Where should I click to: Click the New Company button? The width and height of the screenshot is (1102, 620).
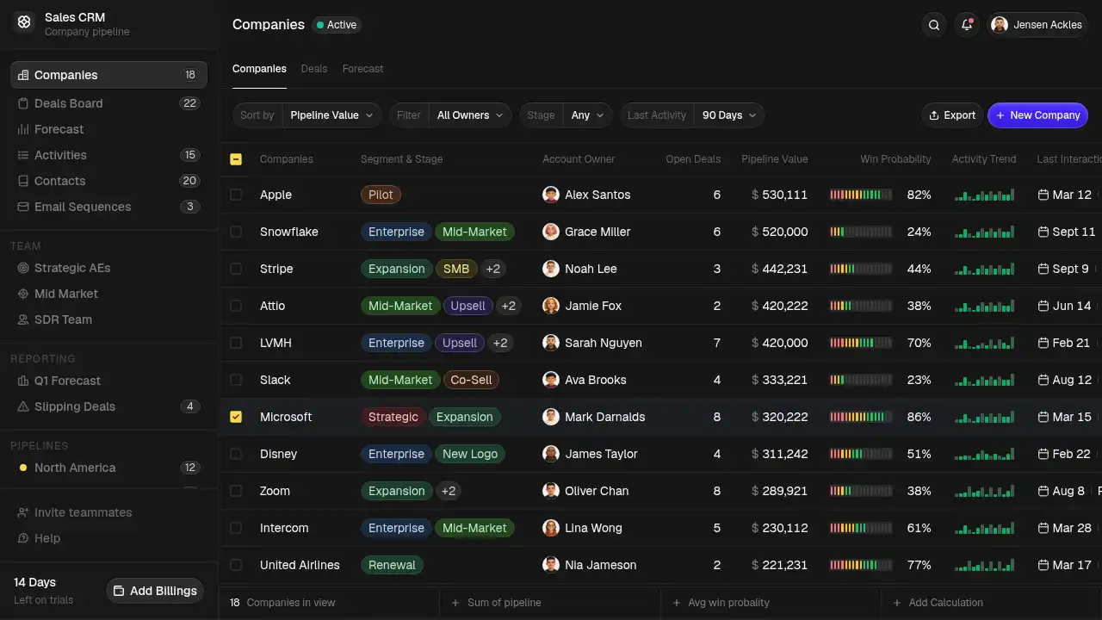coord(1037,115)
